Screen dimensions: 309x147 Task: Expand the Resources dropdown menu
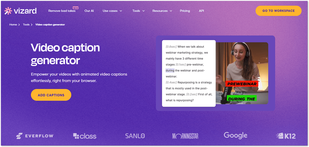pos(162,11)
